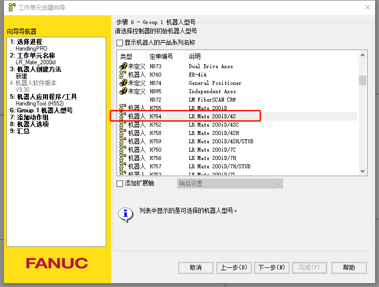379x287 pixels.
Task: Click order number H756
Action: click(x=155, y=158)
